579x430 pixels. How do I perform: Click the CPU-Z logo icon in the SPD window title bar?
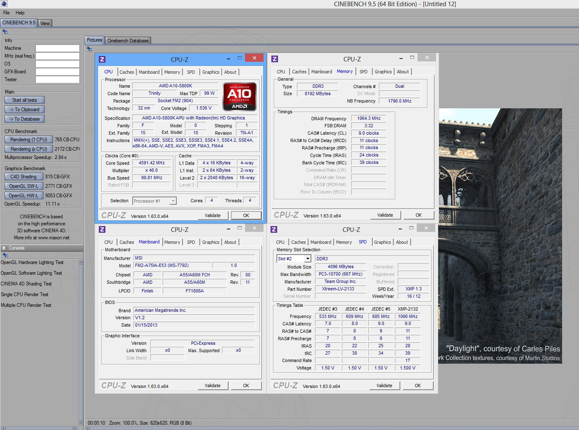point(274,229)
